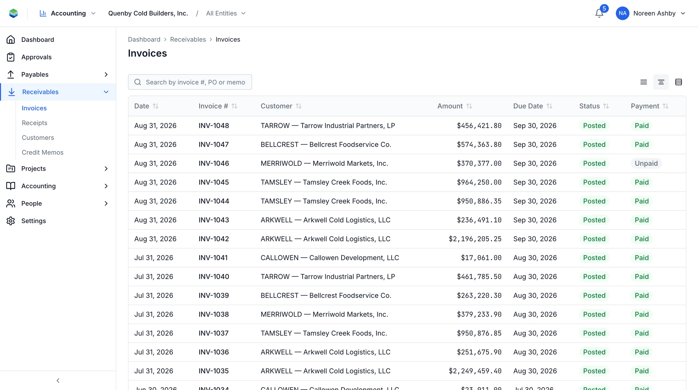Click the app logo icon
The height and width of the screenshot is (390, 698).
point(13,13)
